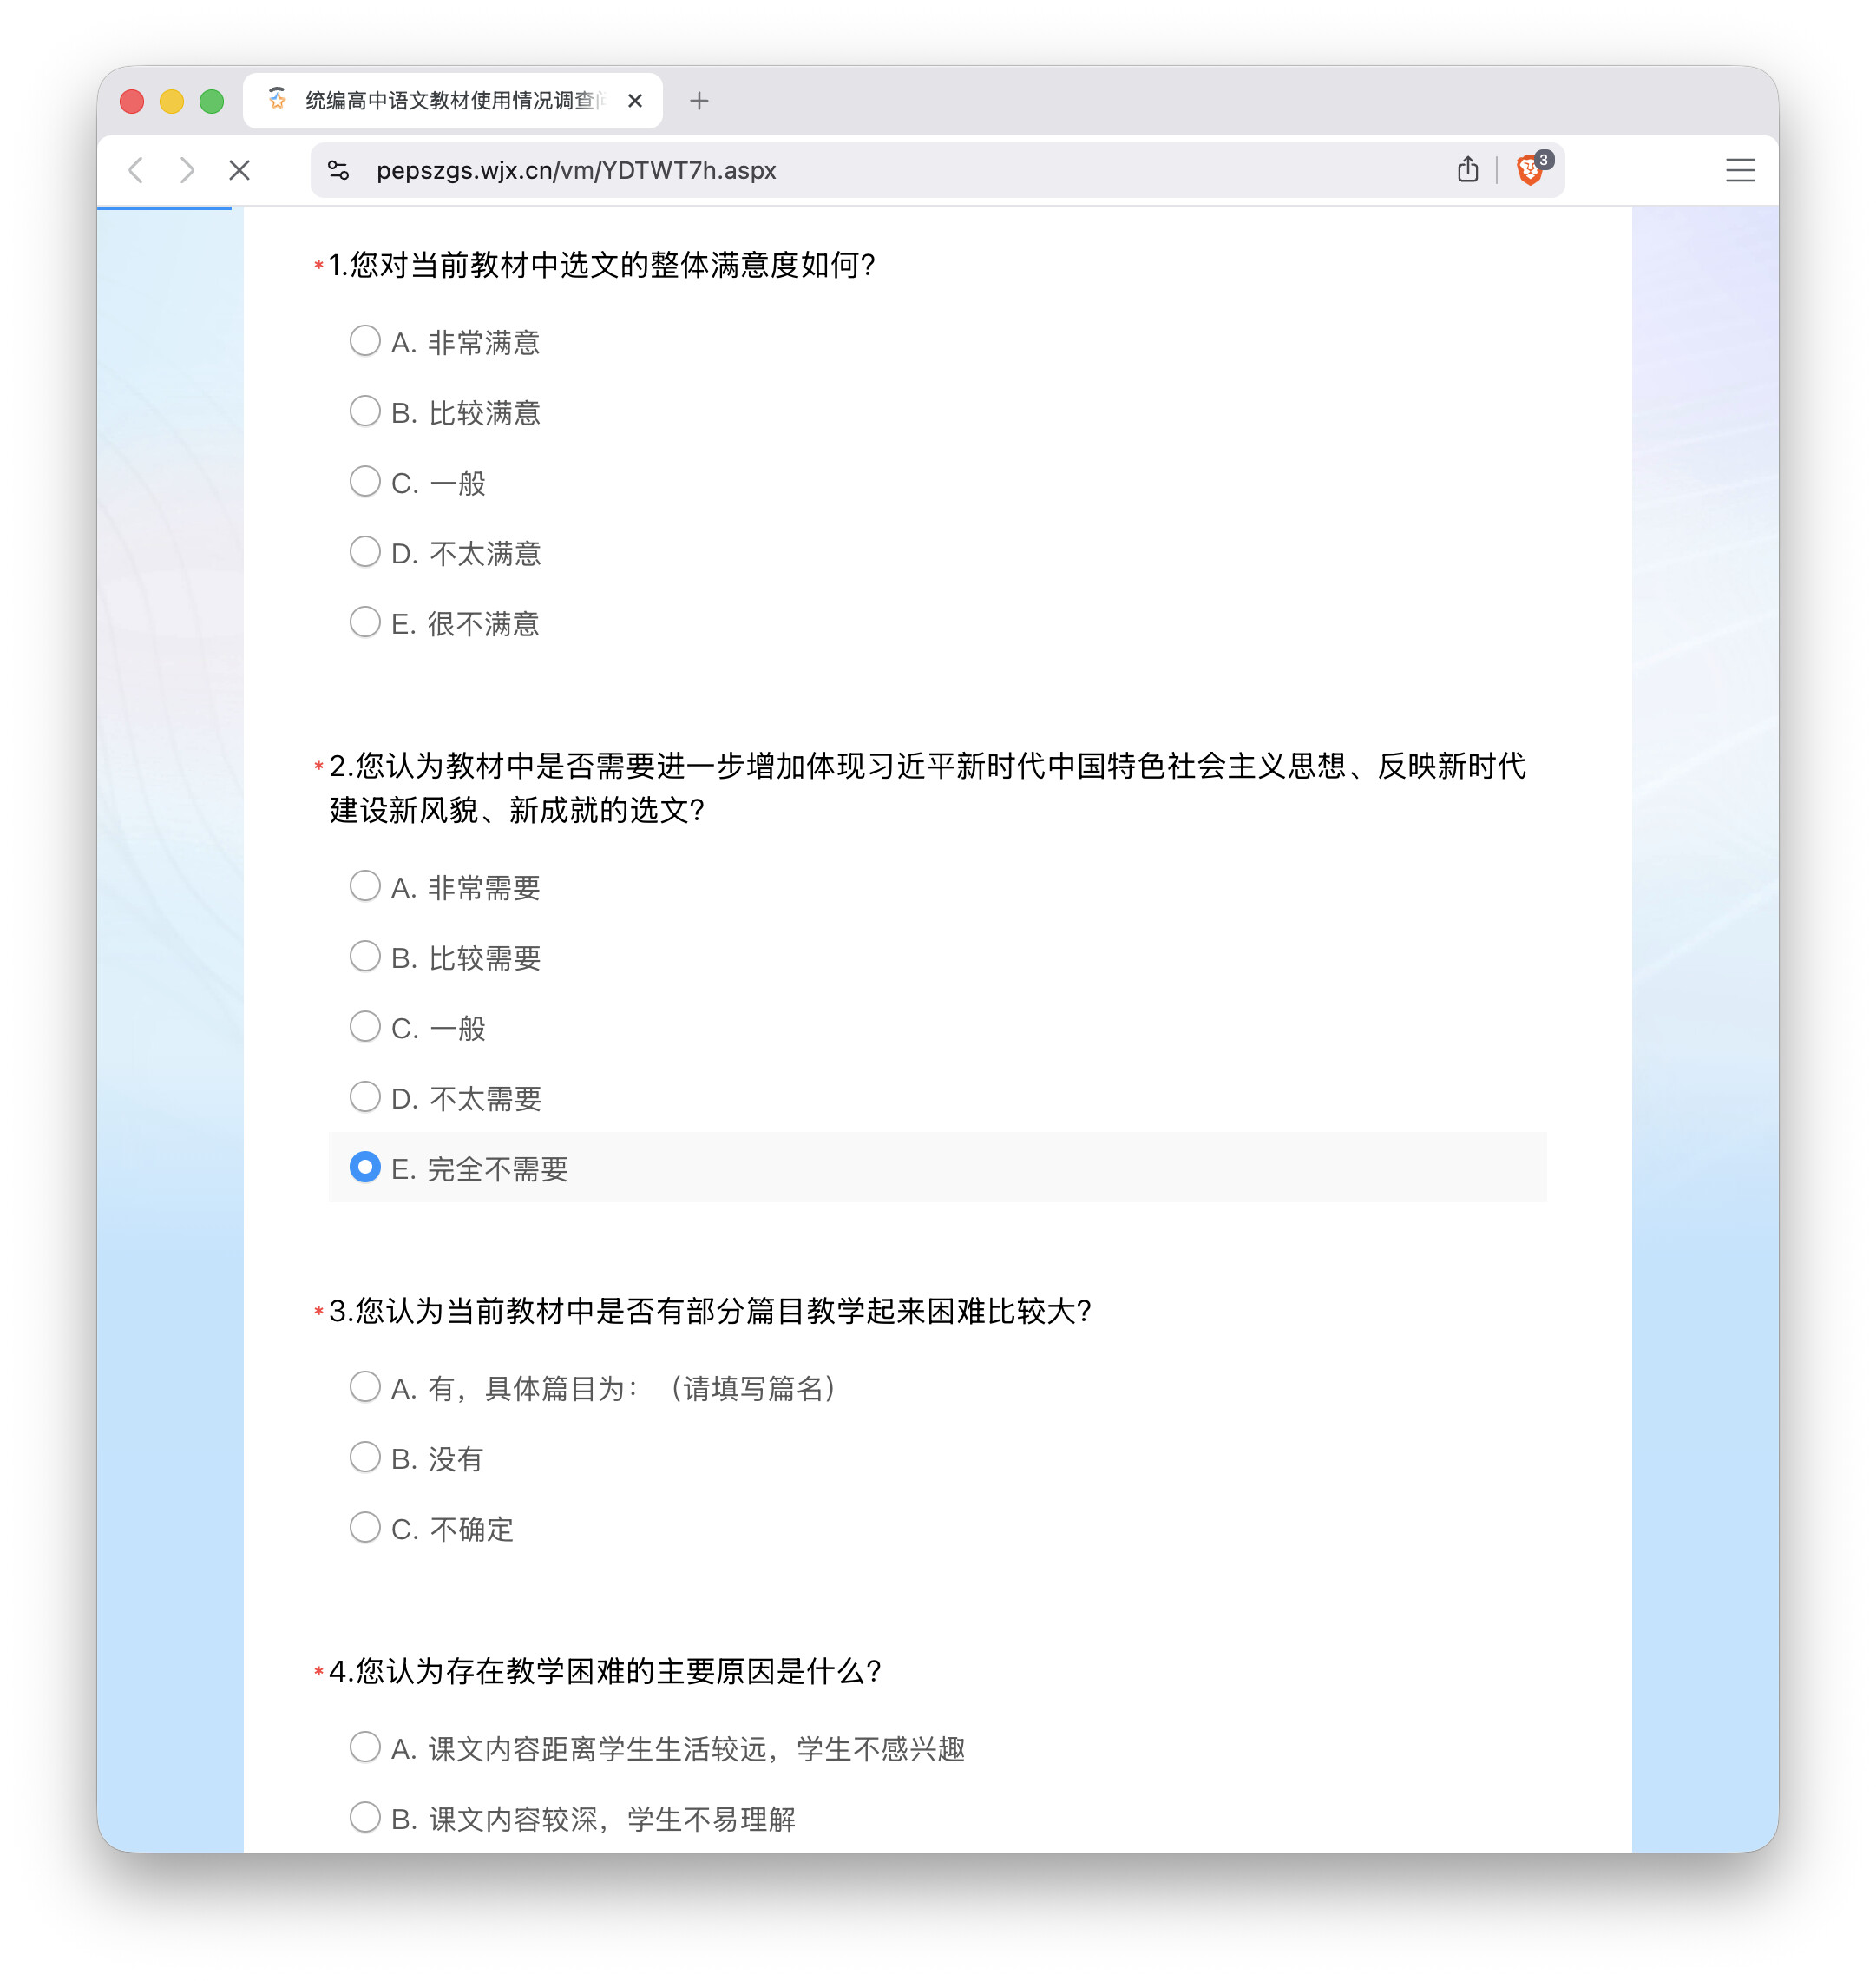Open the share menu via the share icon
This screenshot has width=1876, height=1981.
pyautogui.click(x=1467, y=170)
